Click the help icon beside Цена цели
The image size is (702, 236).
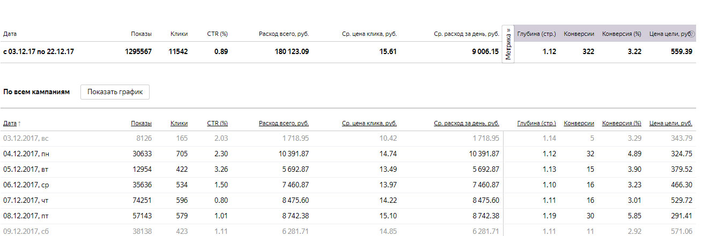point(692,34)
